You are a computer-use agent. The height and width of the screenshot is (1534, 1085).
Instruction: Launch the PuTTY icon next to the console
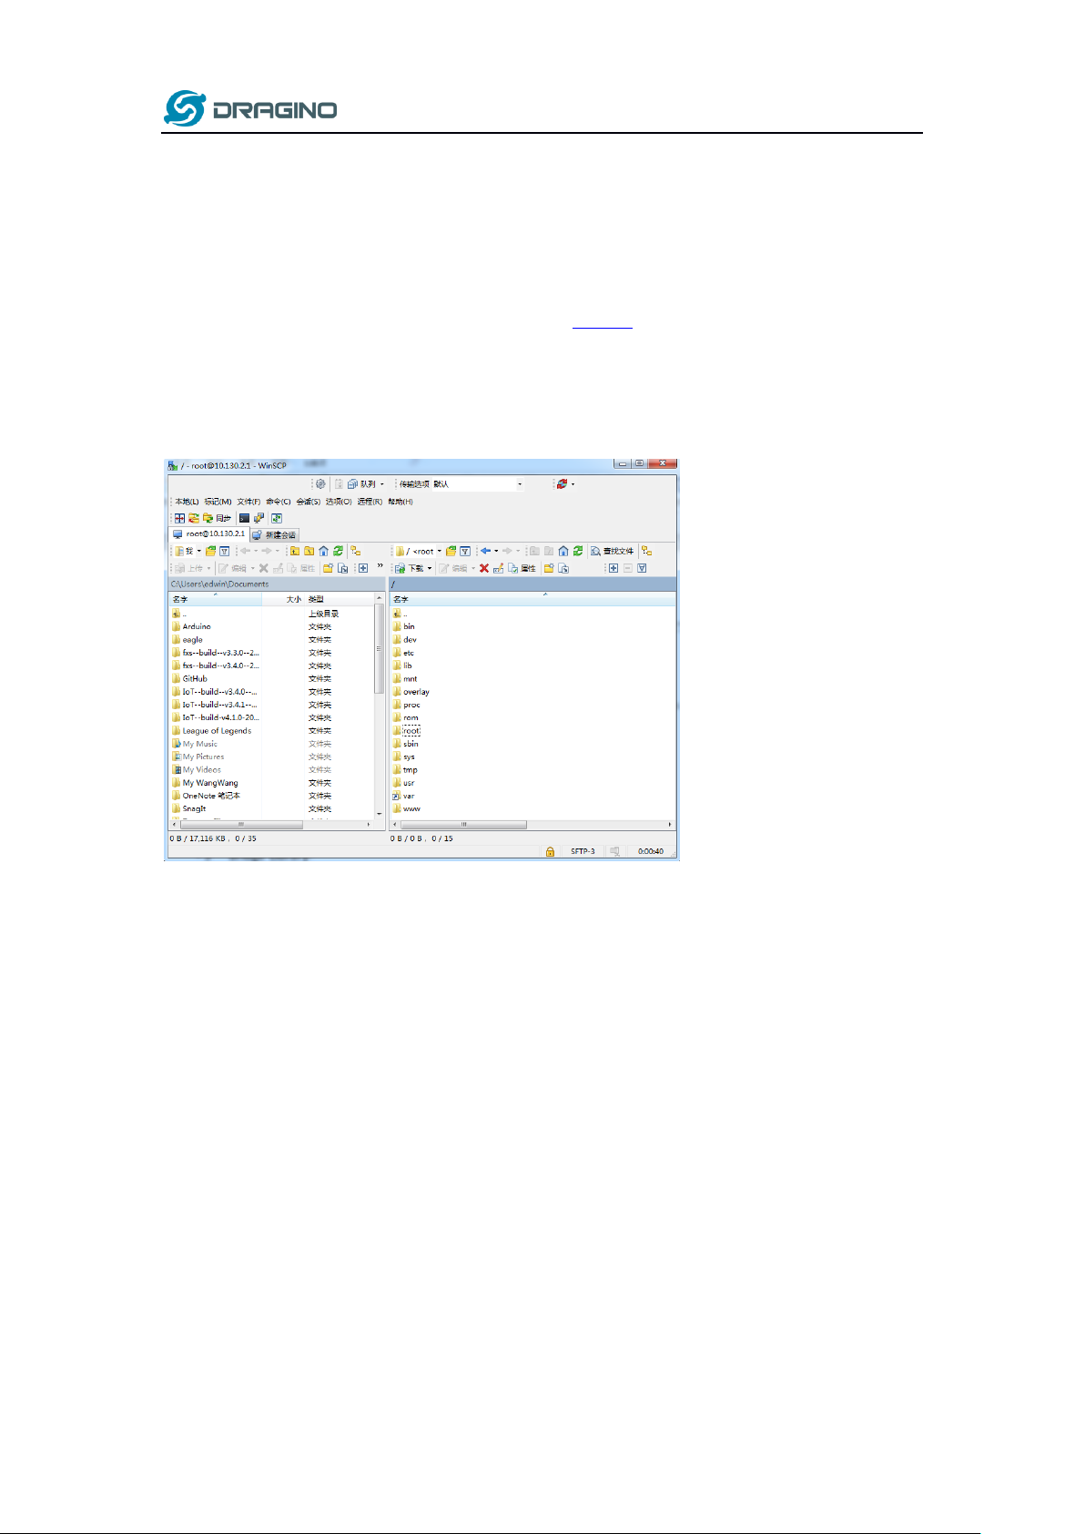click(259, 518)
